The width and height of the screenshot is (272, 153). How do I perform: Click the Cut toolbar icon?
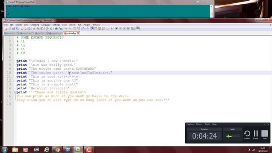tap(34, 28)
